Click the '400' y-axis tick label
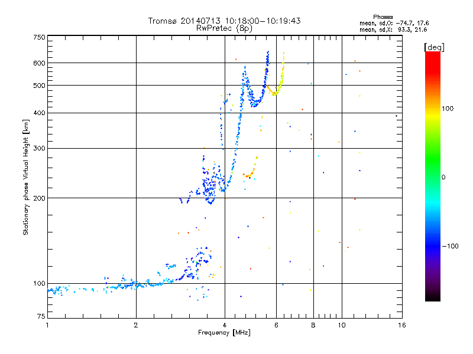The height and width of the screenshot is (354, 473). [39, 113]
